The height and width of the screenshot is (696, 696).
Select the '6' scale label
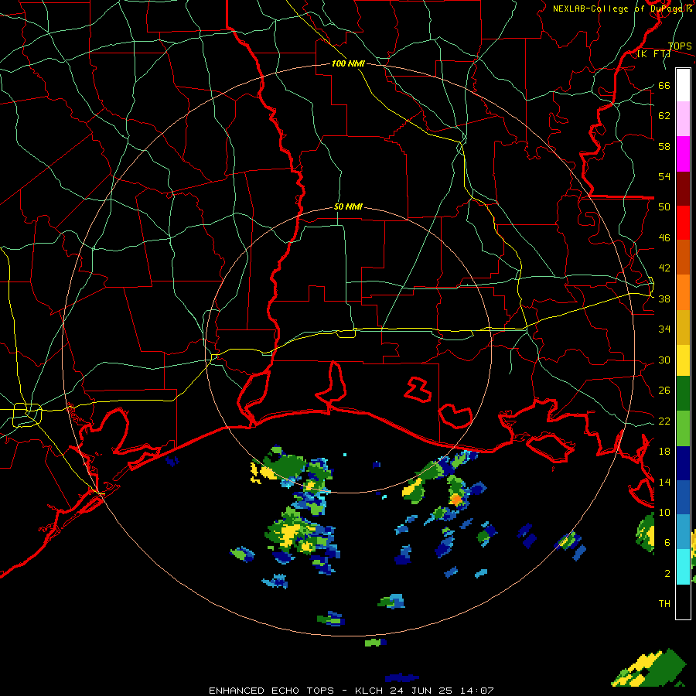[667, 543]
